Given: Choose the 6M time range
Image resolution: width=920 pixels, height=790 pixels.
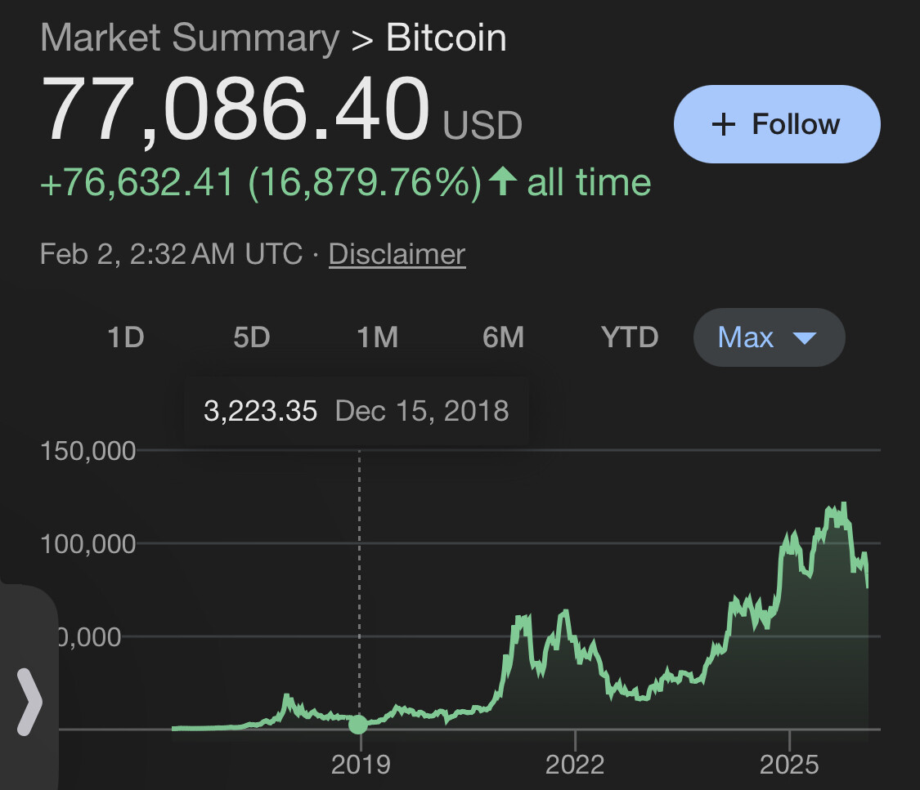Looking at the screenshot, I should pos(503,337).
